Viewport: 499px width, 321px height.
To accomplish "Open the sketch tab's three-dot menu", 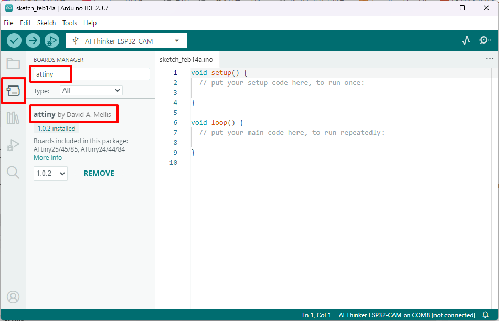I will pos(490,59).
